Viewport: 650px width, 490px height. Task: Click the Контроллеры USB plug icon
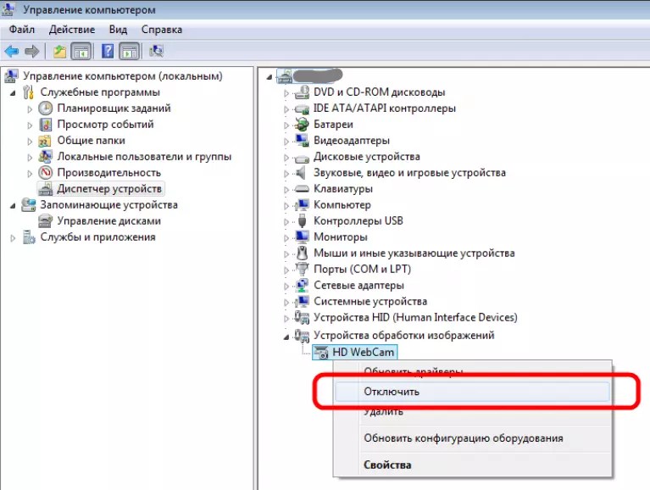(303, 221)
